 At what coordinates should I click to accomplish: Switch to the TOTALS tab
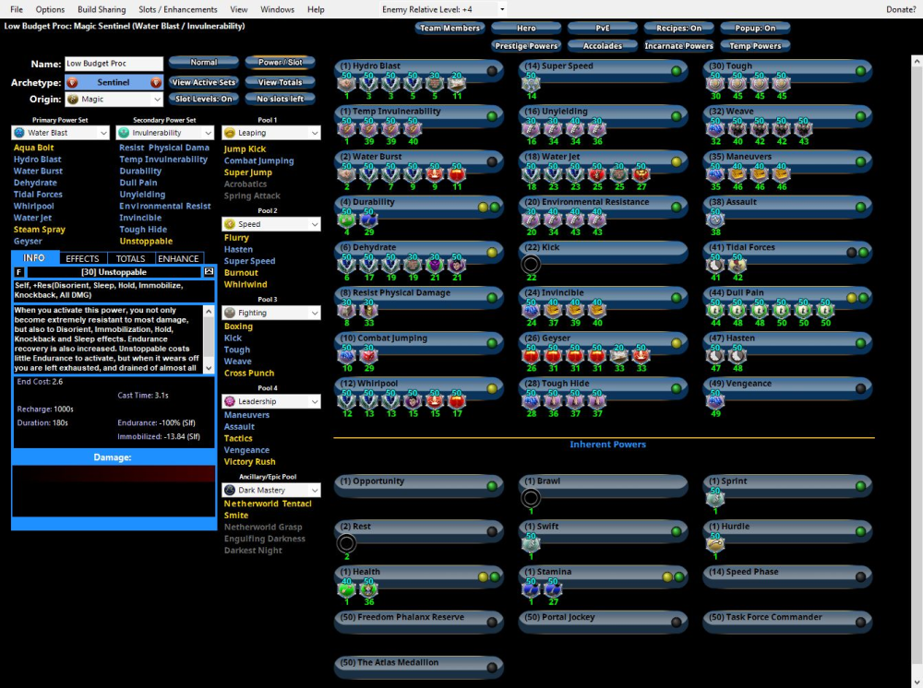tap(131, 258)
